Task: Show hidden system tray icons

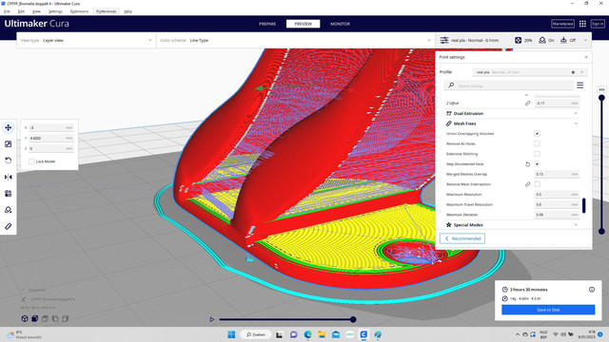Action: point(518,334)
